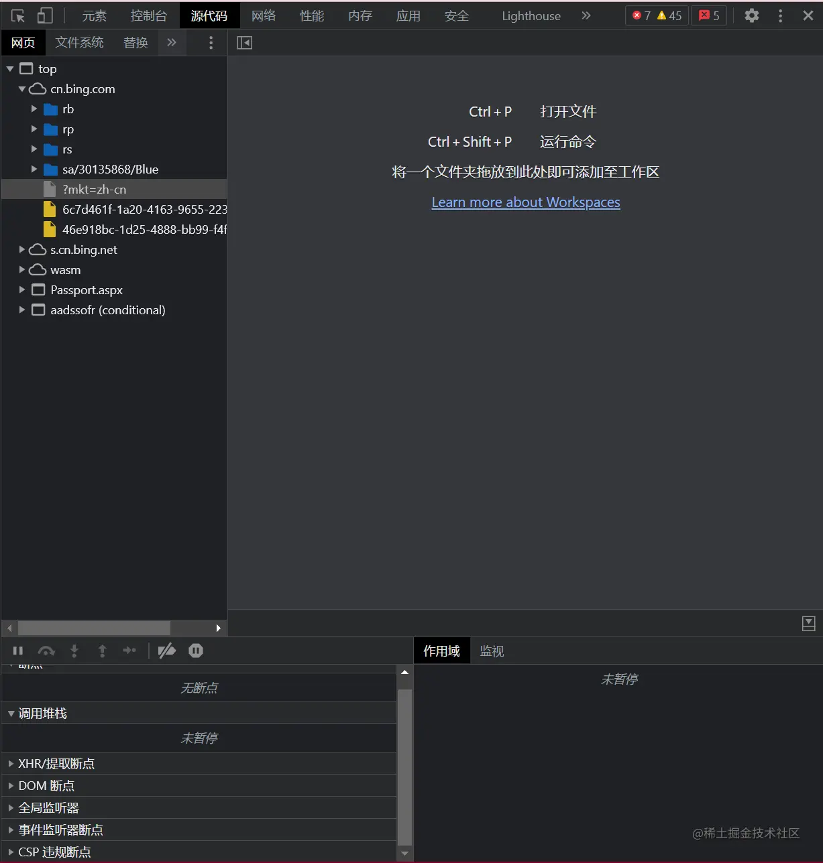
Task: Toggle pause on exceptions icon
Action: tap(196, 650)
